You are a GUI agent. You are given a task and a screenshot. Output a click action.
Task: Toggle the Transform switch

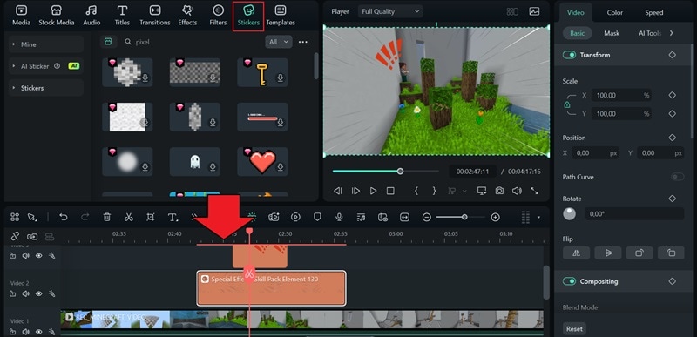point(569,55)
